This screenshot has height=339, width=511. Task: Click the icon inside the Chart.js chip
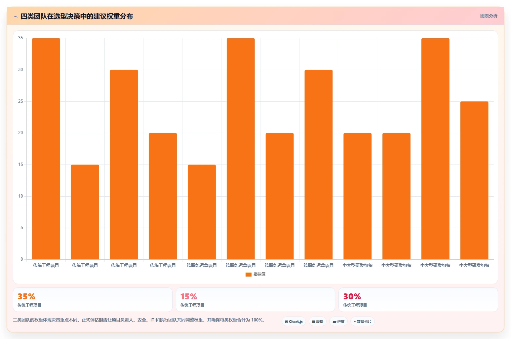(x=287, y=321)
